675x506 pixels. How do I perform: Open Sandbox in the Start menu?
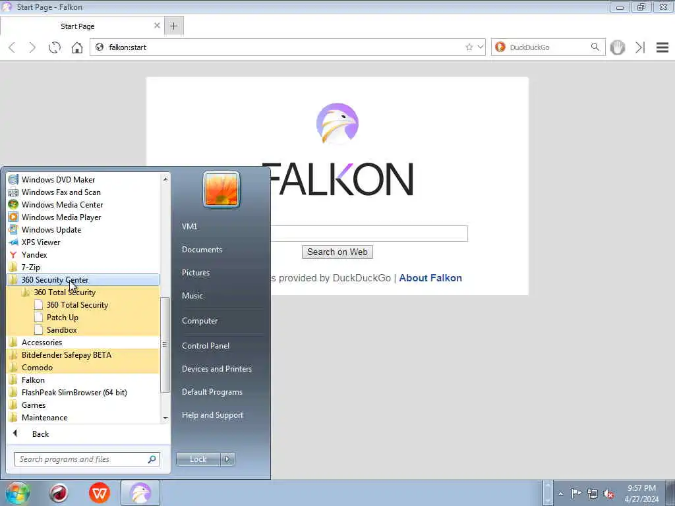[x=83, y=329]
